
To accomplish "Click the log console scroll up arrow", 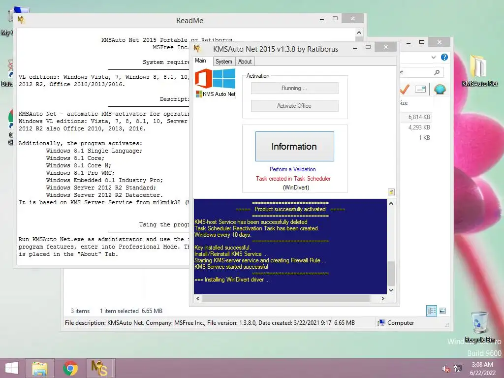I will pos(391,203).
